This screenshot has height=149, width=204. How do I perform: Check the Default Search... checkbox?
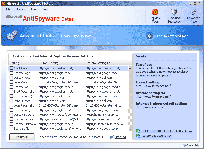tap(11, 115)
